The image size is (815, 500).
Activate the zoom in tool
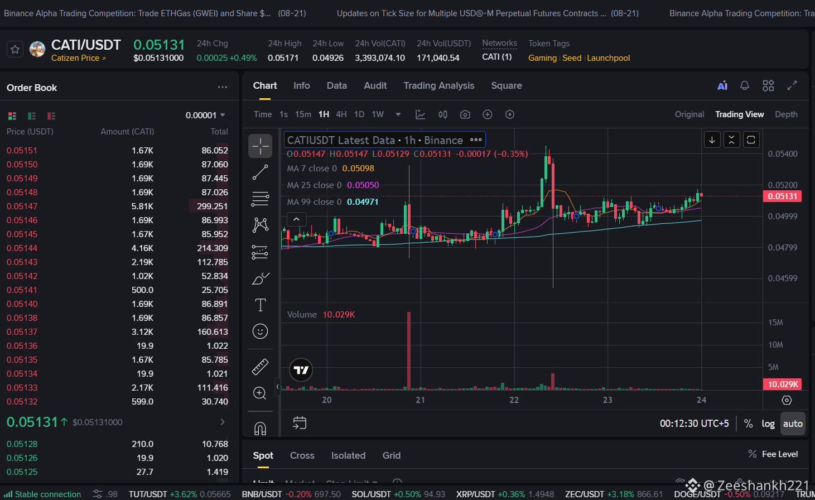260,393
